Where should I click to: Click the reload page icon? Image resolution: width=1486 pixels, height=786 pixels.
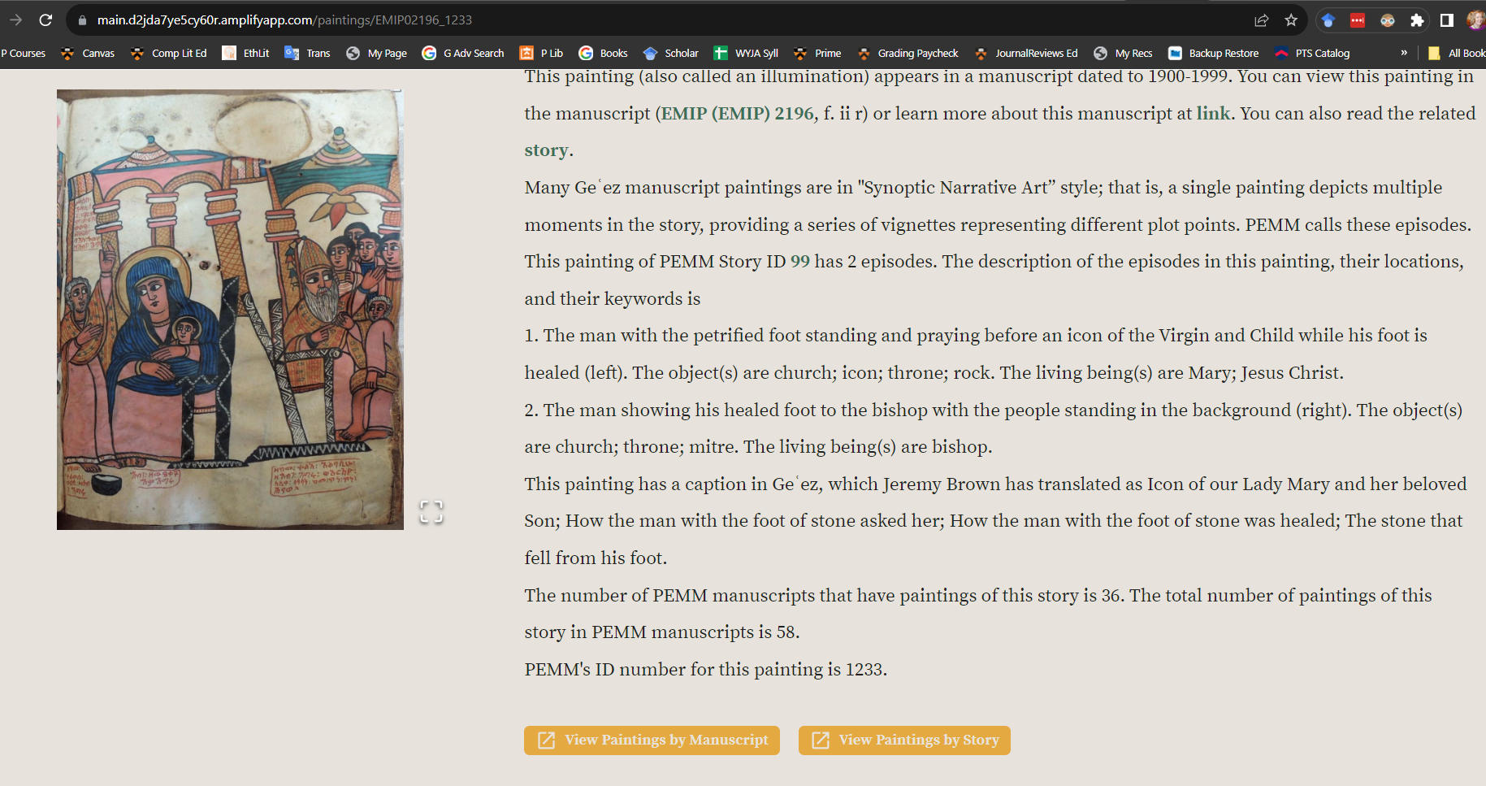click(x=46, y=20)
